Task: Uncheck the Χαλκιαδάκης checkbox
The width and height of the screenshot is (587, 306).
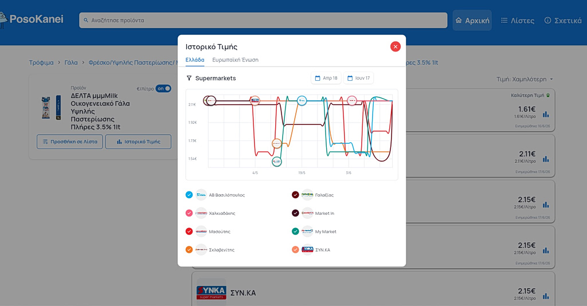Action: point(189,213)
